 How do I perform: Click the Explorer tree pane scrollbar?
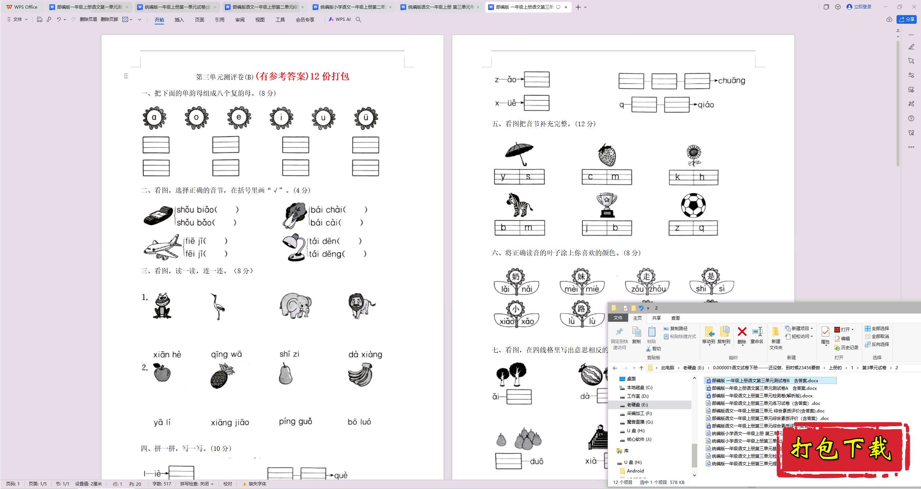(694, 455)
